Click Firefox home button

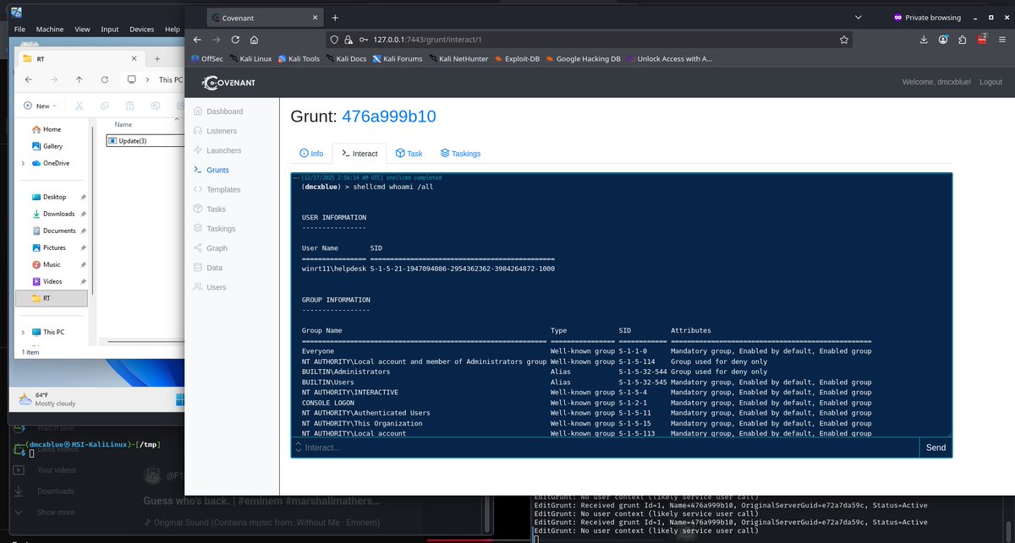click(254, 40)
